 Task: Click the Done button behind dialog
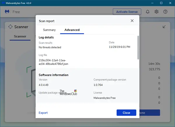point(150,113)
